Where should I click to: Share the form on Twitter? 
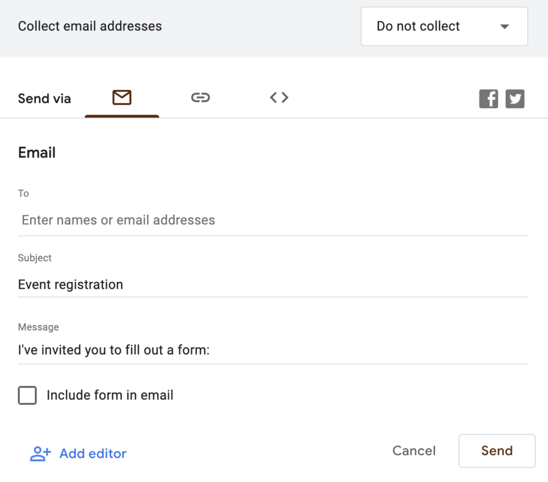click(515, 98)
